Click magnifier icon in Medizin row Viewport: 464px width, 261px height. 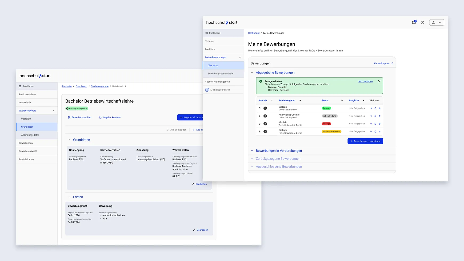click(371, 124)
